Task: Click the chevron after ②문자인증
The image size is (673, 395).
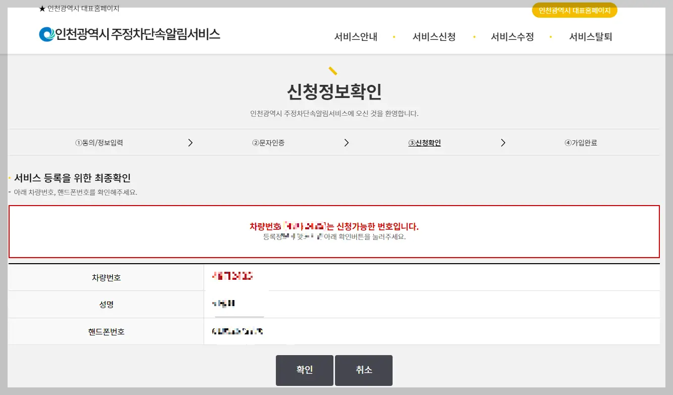Action: (x=347, y=142)
